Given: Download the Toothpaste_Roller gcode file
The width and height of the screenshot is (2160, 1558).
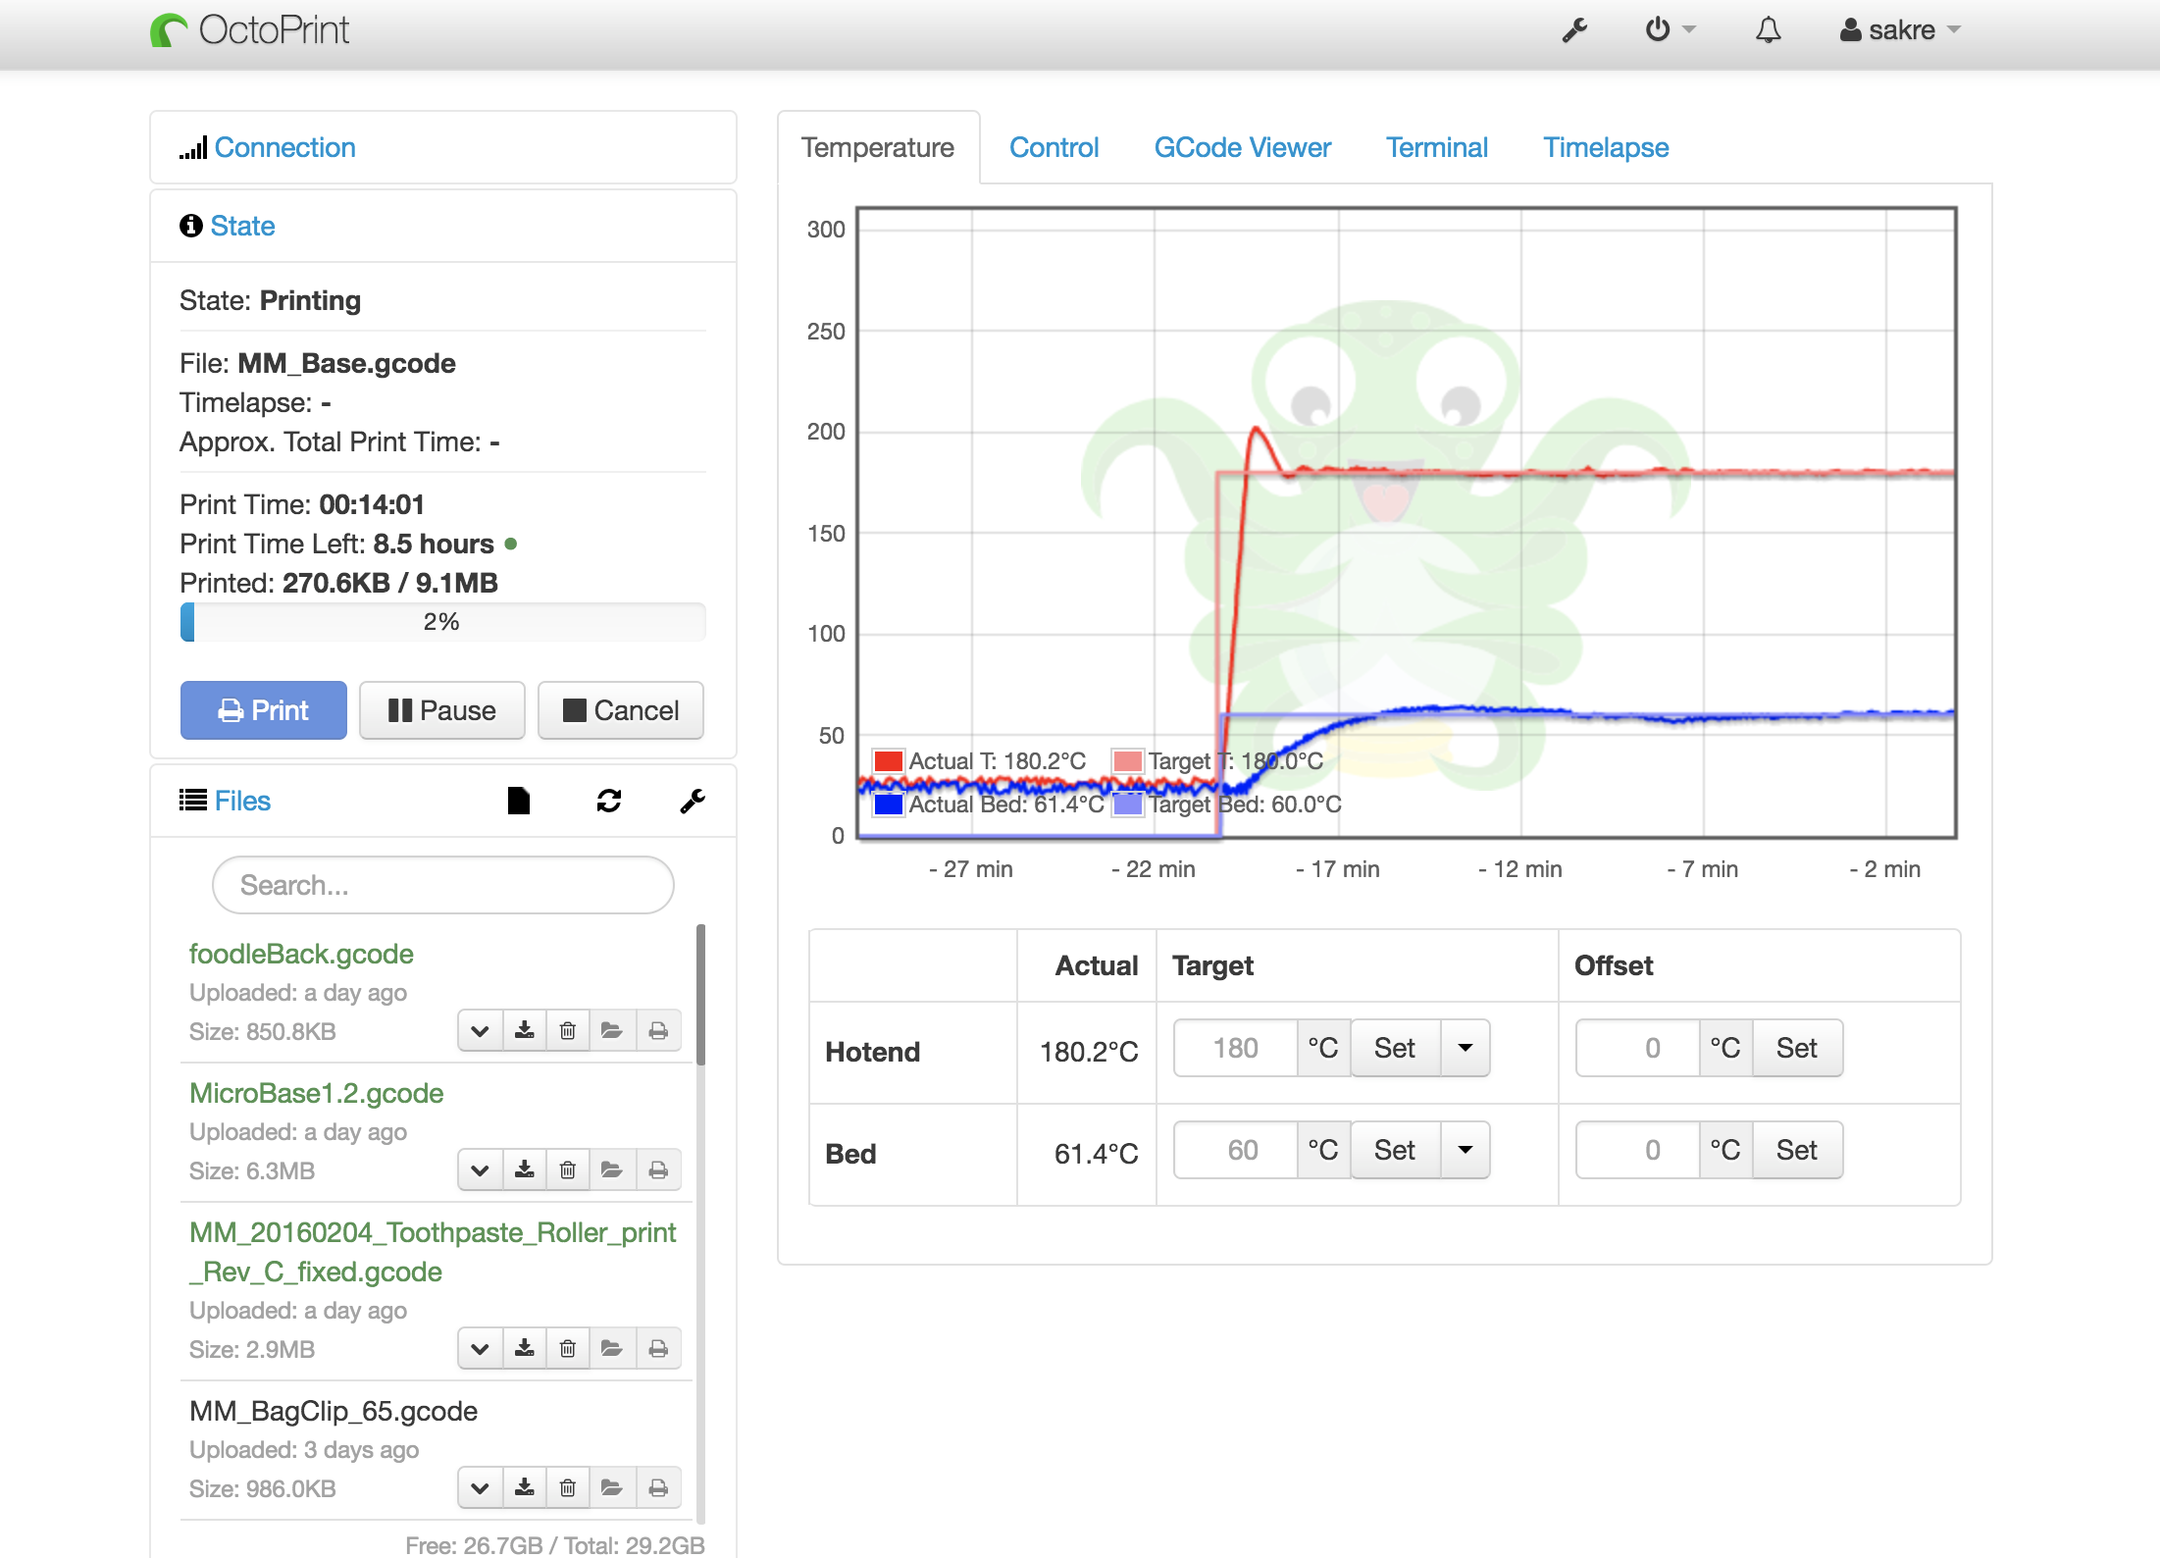Looking at the screenshot, I should point(525,1349).
